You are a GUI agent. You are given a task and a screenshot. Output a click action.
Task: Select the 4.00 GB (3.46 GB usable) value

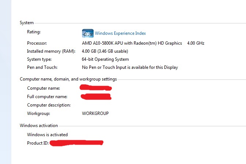click(104, 51)
